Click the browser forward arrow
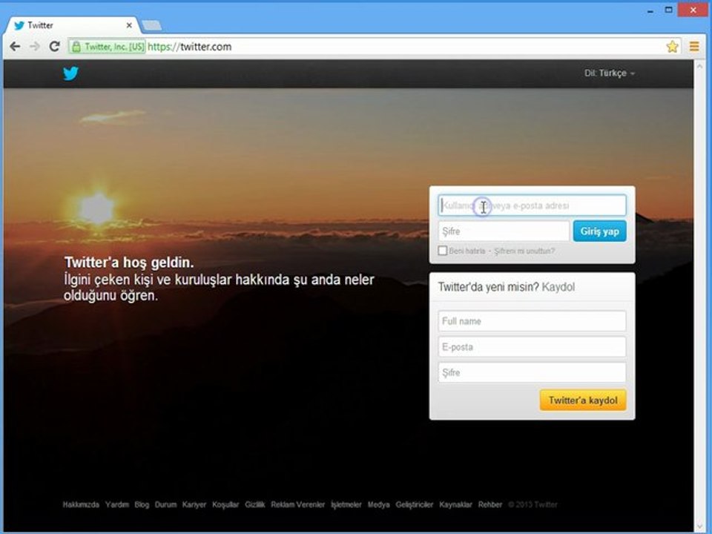712x534 pixels. pos(35,46)
